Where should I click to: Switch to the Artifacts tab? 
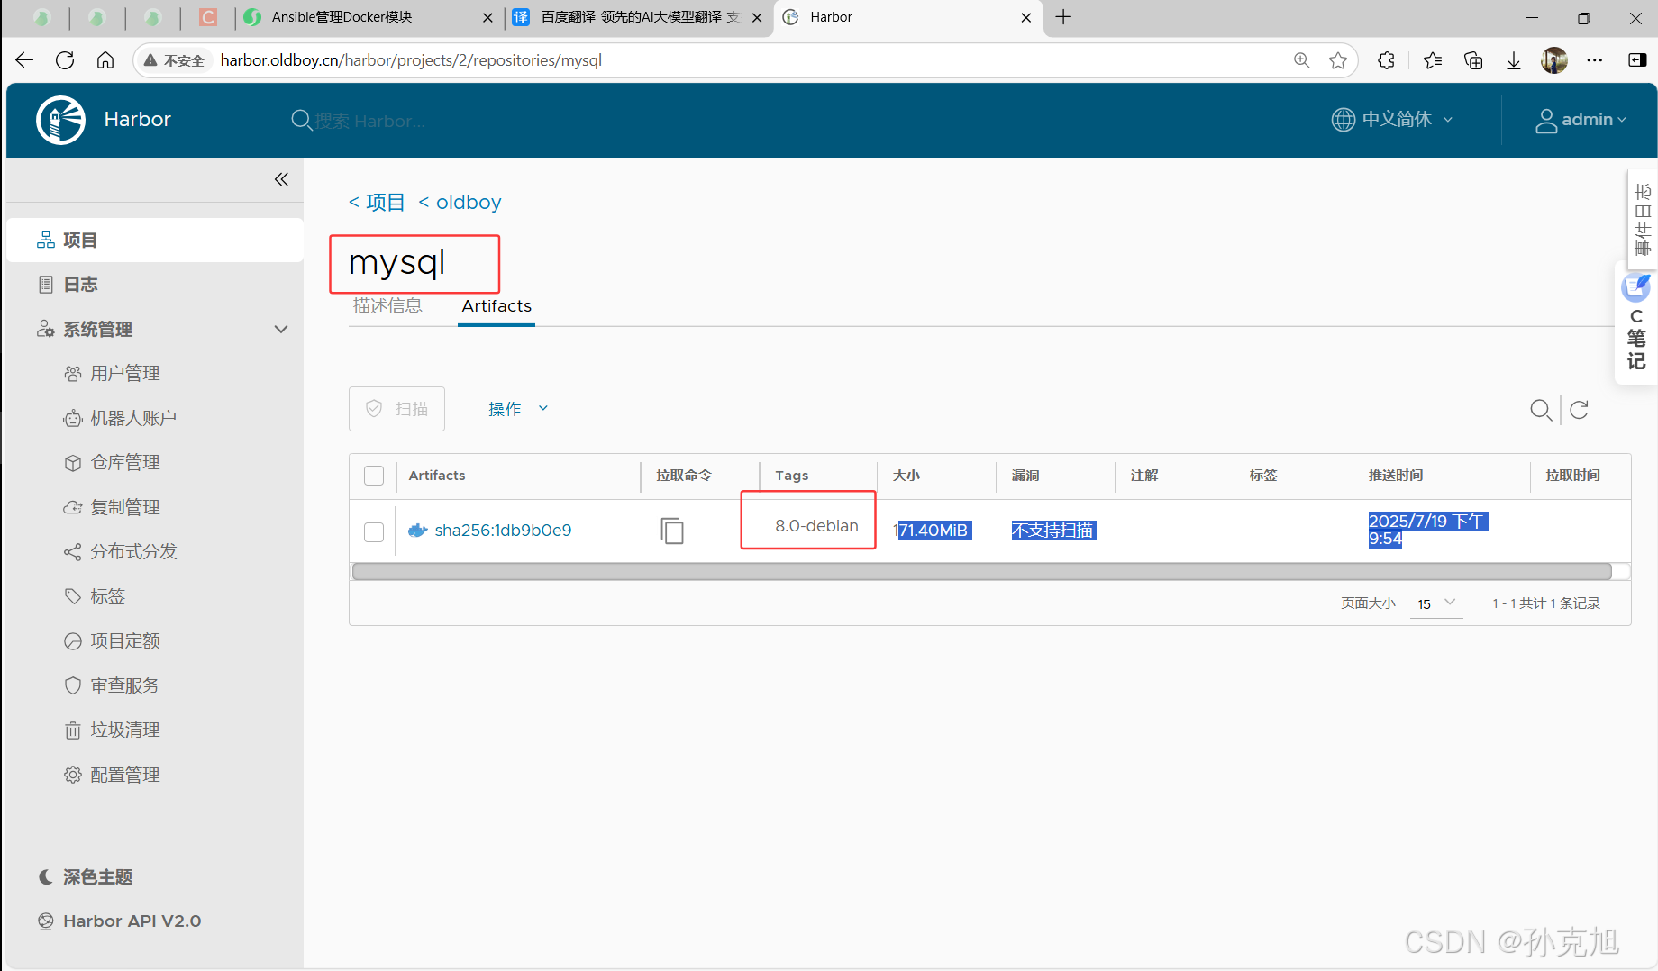[x=496, y=306]
